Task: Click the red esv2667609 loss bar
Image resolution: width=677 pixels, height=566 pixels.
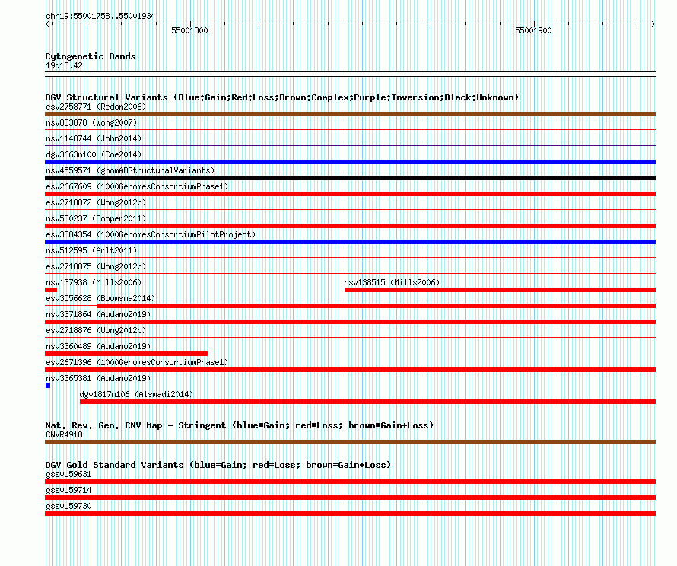Action: pyautogui.click(x=350, y=194)
